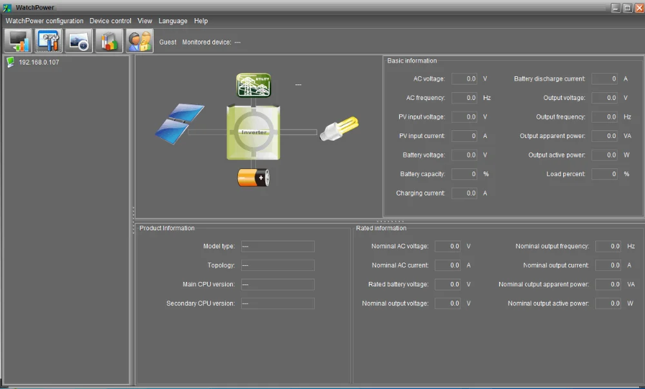Open the book and chart data icon
Image resolution: width=645 pixels, height=389 pixels.
[109, 41]
